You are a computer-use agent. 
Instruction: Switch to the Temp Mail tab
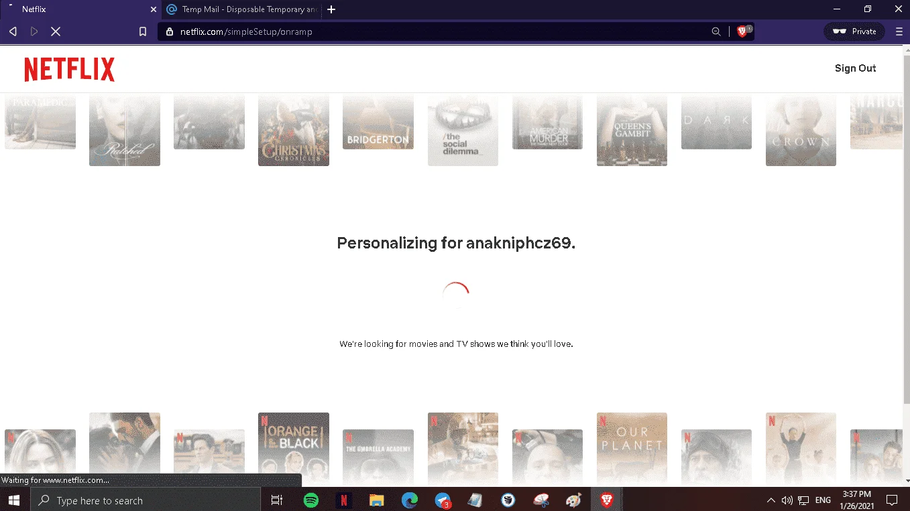[241, 9]
